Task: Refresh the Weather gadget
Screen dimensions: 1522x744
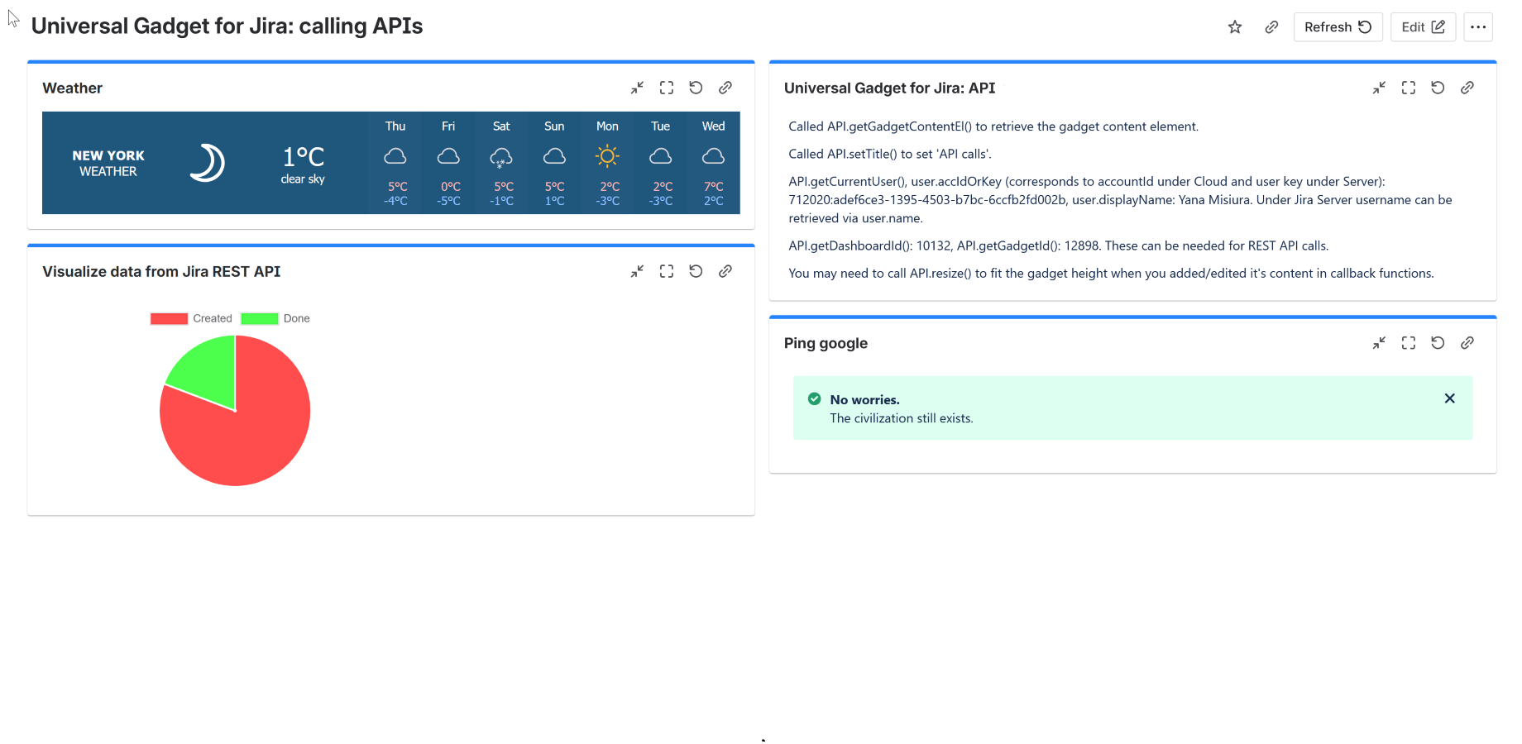Action: point(696,88)
